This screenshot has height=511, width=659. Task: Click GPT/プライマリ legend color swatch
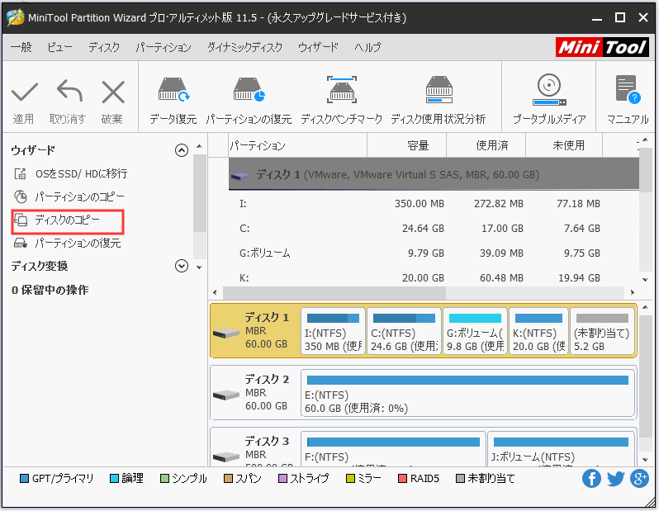point(25,478)
